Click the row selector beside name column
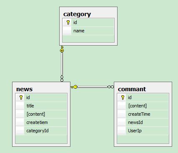Screen dimensions: 178x153 click(67, 31)
